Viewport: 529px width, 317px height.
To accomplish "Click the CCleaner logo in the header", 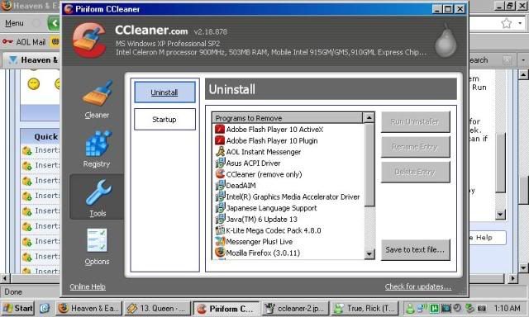I will (x=89, y=40).
